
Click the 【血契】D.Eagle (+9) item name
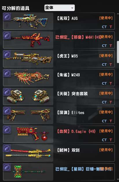coord(76,131)
